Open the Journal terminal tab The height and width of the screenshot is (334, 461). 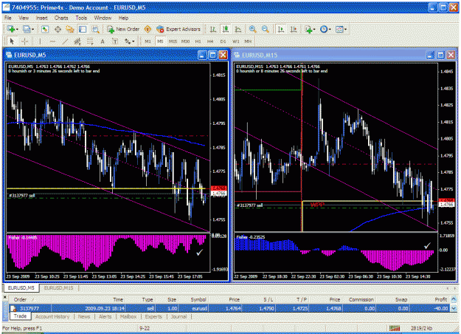click(178, 316)
